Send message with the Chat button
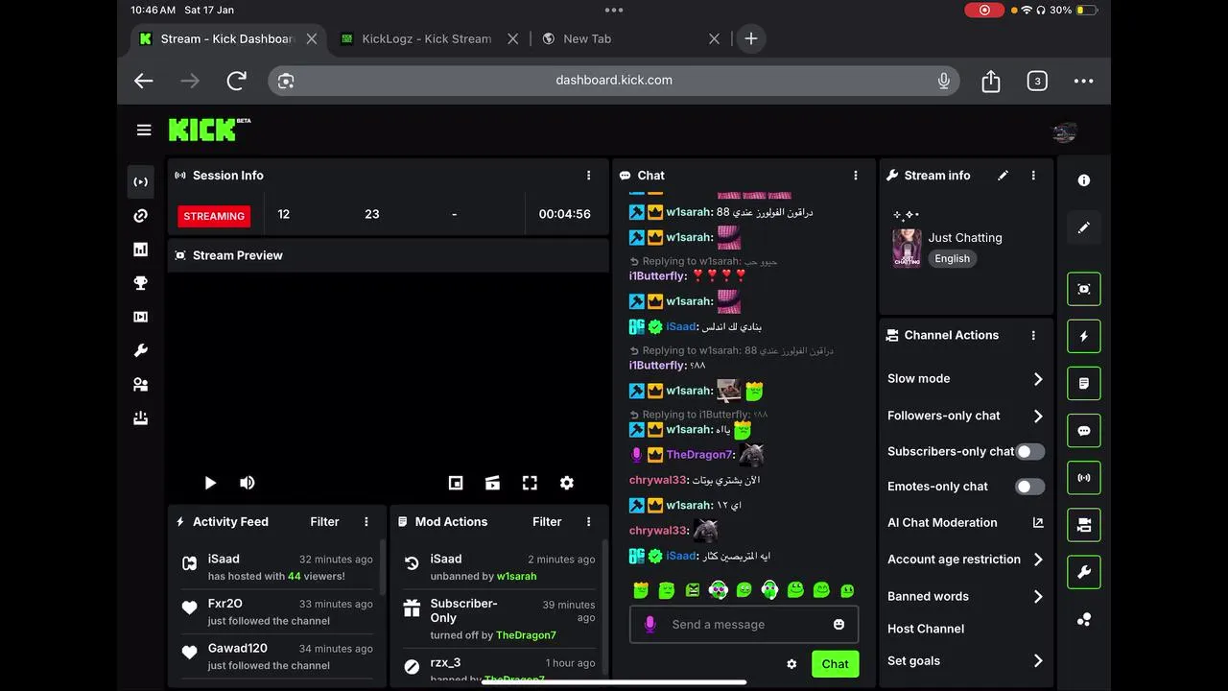The width and height of the screenshot is (1228, 691). (x=835, y=664)
